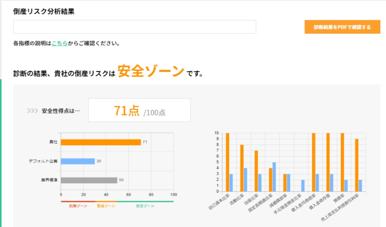Click the blue 固定長期適合率 bar
Image resolution: width=386 pixels, height=227 pixels.
pos(274,177)
